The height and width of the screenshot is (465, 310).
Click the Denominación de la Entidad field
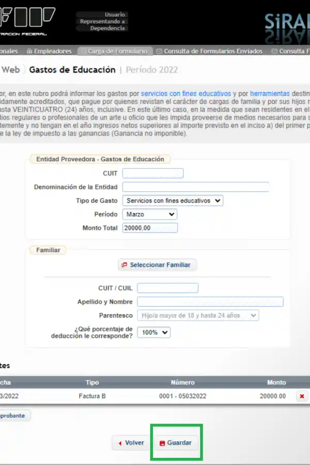tap(195, 187)
